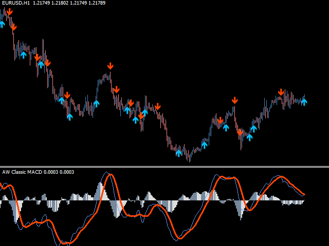Viewport: 329px width, 246px height.
Task: Click red sell arrow above the sharp price spike
Action: tap(234, 99)
